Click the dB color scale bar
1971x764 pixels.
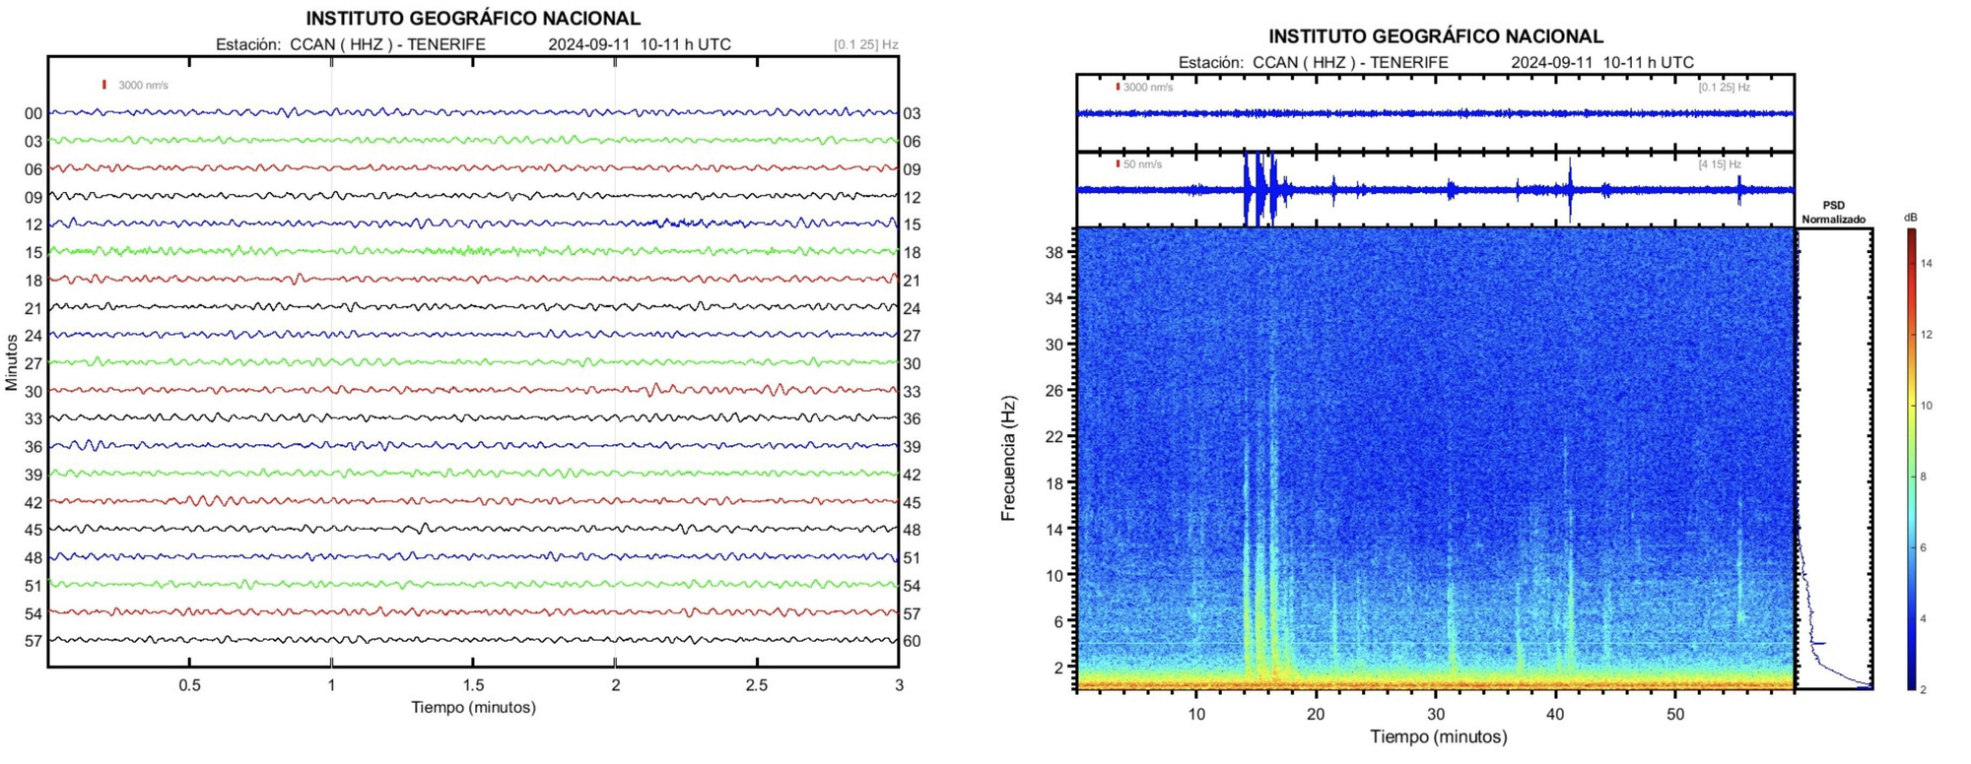(x=1911, y=458)
